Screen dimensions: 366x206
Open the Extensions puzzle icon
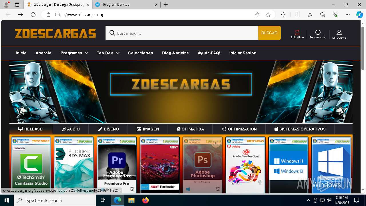tap(283, 15)
